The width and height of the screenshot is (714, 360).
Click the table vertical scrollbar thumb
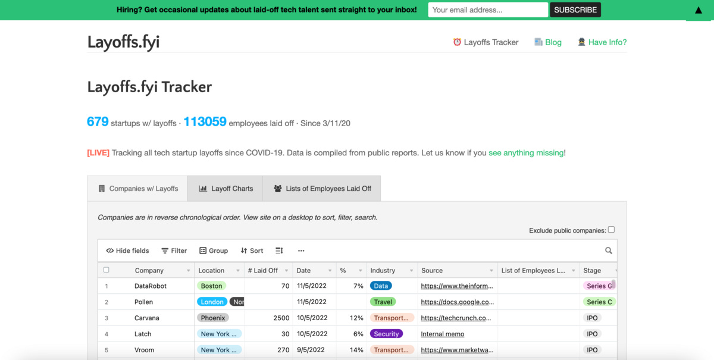pos(613,284)
